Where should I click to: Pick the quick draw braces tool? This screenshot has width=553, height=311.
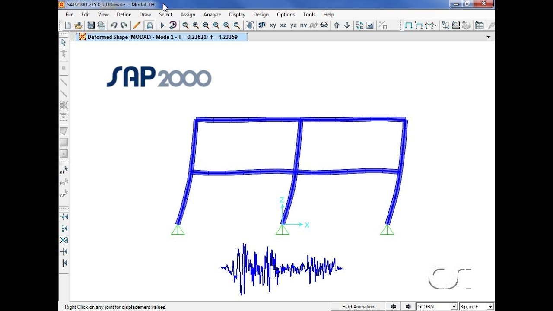(64, 105)
